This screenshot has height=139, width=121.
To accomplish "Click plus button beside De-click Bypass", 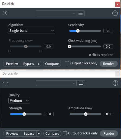I will coord(38,64).
